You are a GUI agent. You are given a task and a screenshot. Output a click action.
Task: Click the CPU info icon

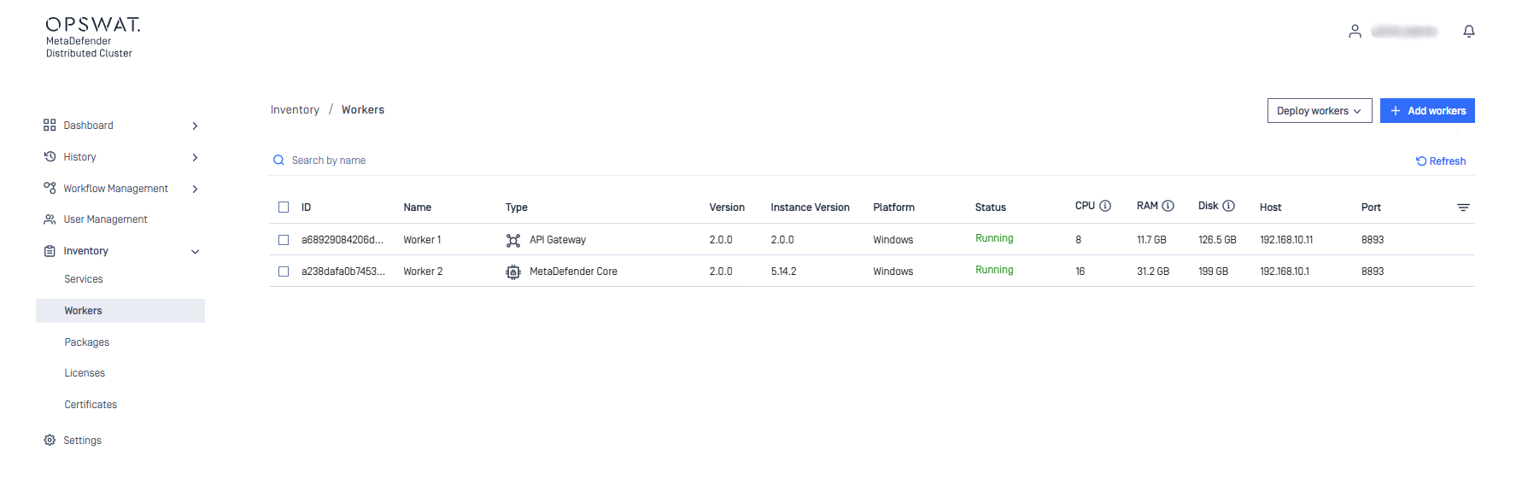pyautogui.click(x=1105, y=206)
